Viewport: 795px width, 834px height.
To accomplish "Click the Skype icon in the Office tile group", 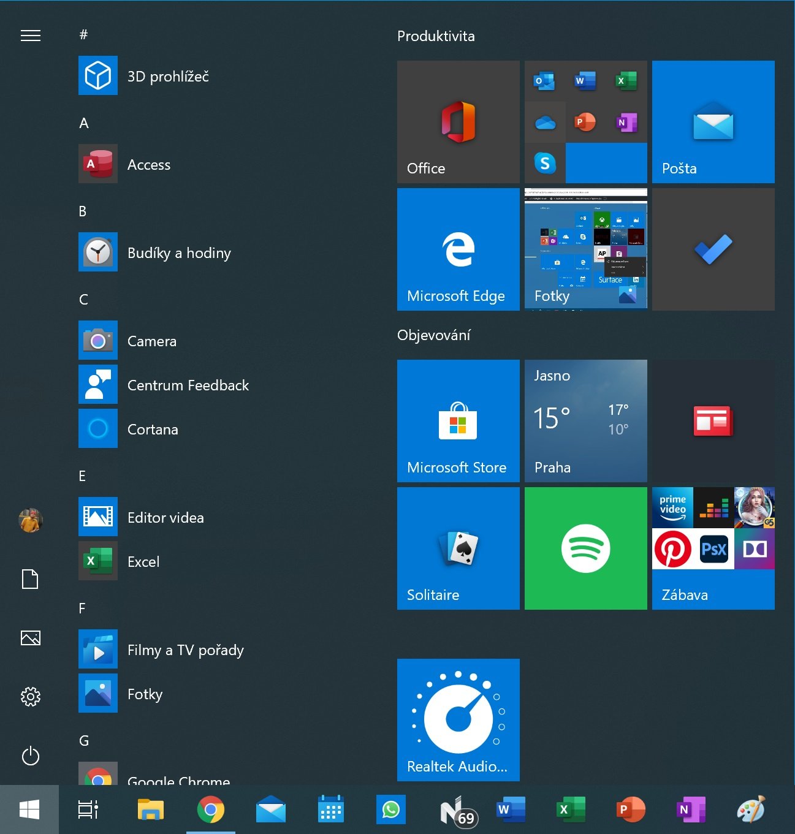I will tap(545, 162).
